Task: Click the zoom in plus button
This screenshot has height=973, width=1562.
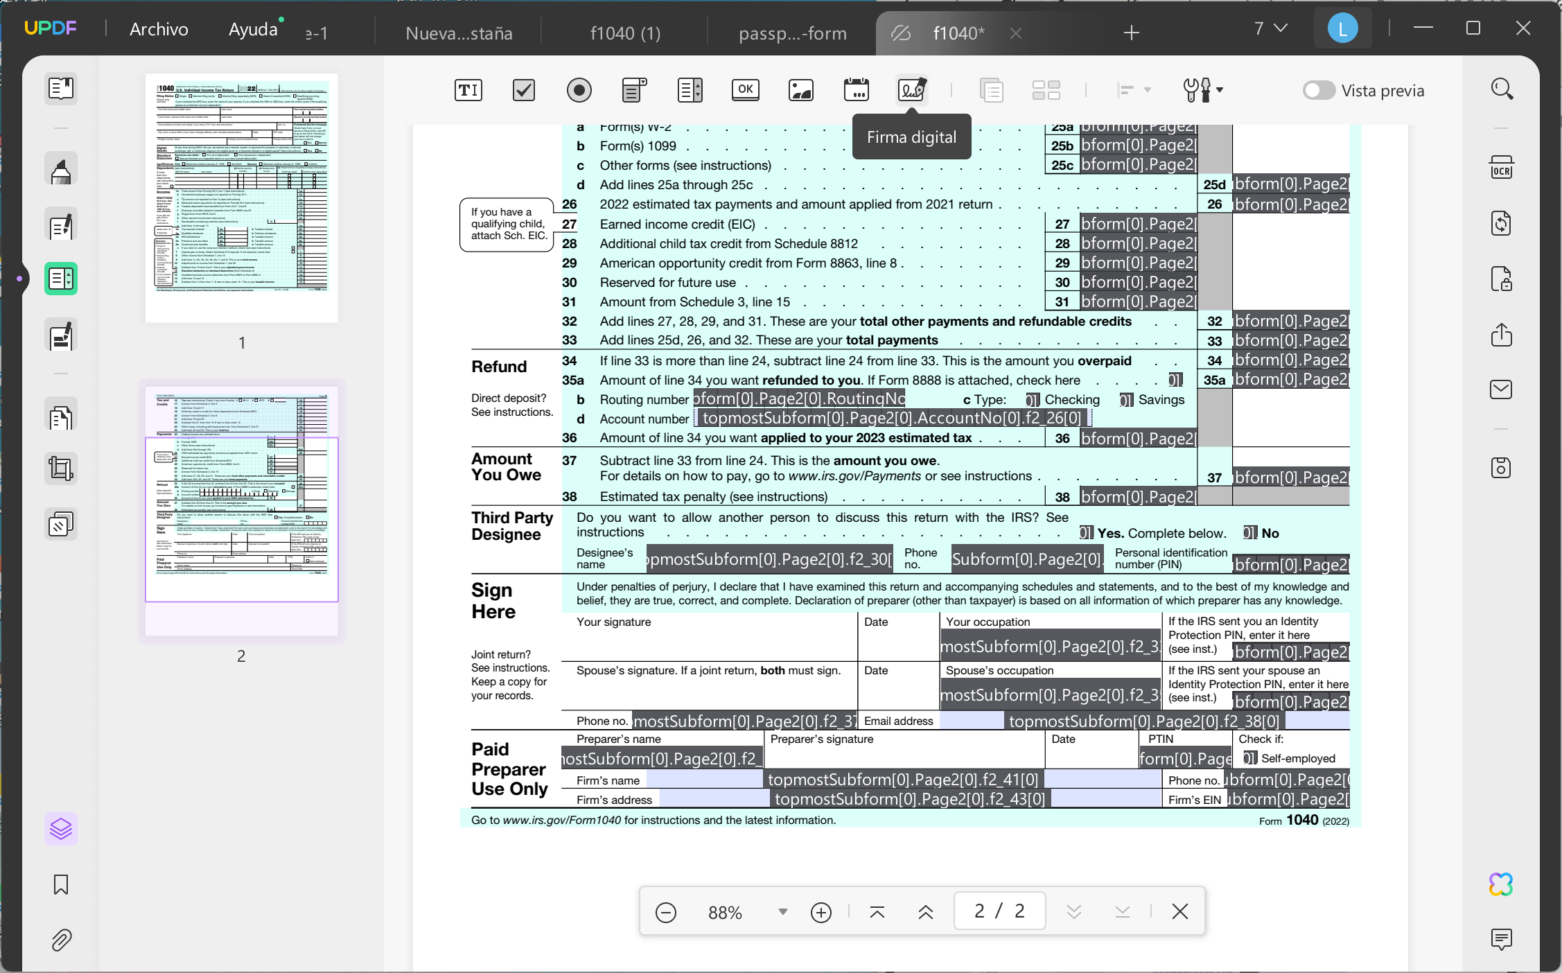Action: click(x=821, y=912)
